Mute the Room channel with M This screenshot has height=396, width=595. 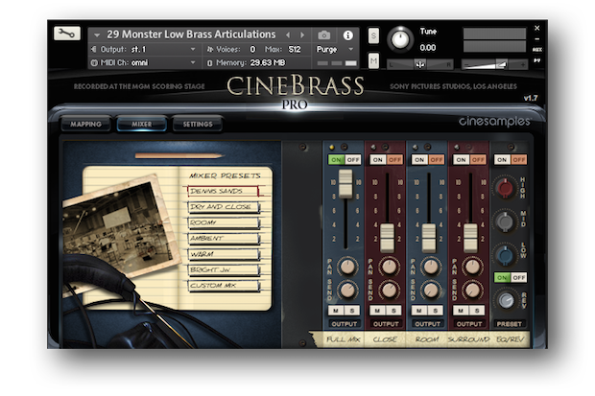pos(419,311)
